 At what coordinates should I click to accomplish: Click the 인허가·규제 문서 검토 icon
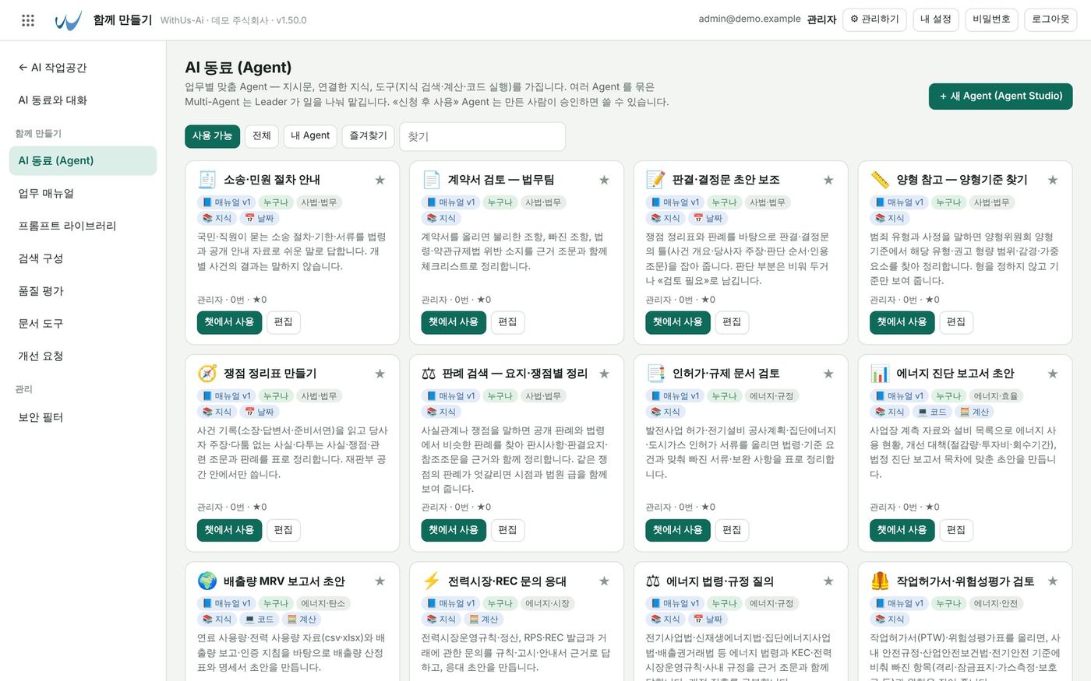655,374
